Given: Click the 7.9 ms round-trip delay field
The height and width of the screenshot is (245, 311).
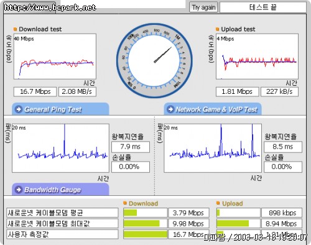Looking at the screenshot, I should 131,147.
